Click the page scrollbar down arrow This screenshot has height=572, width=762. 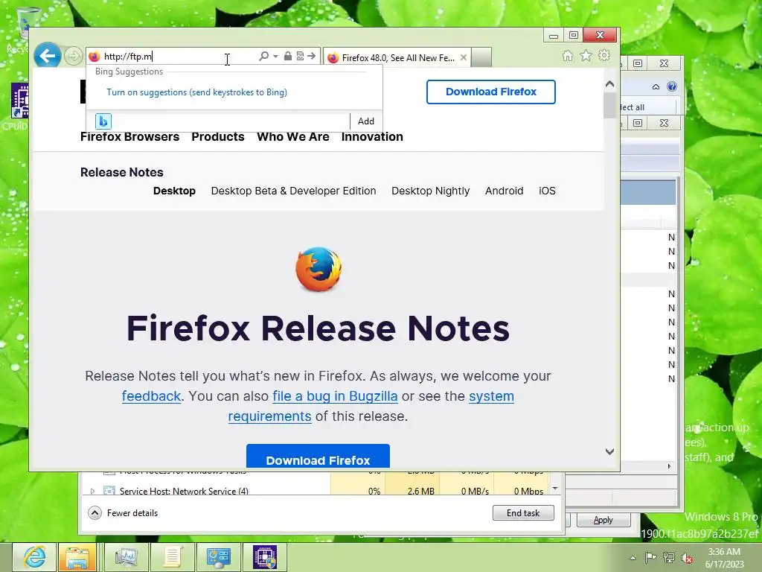coord(610,451)
